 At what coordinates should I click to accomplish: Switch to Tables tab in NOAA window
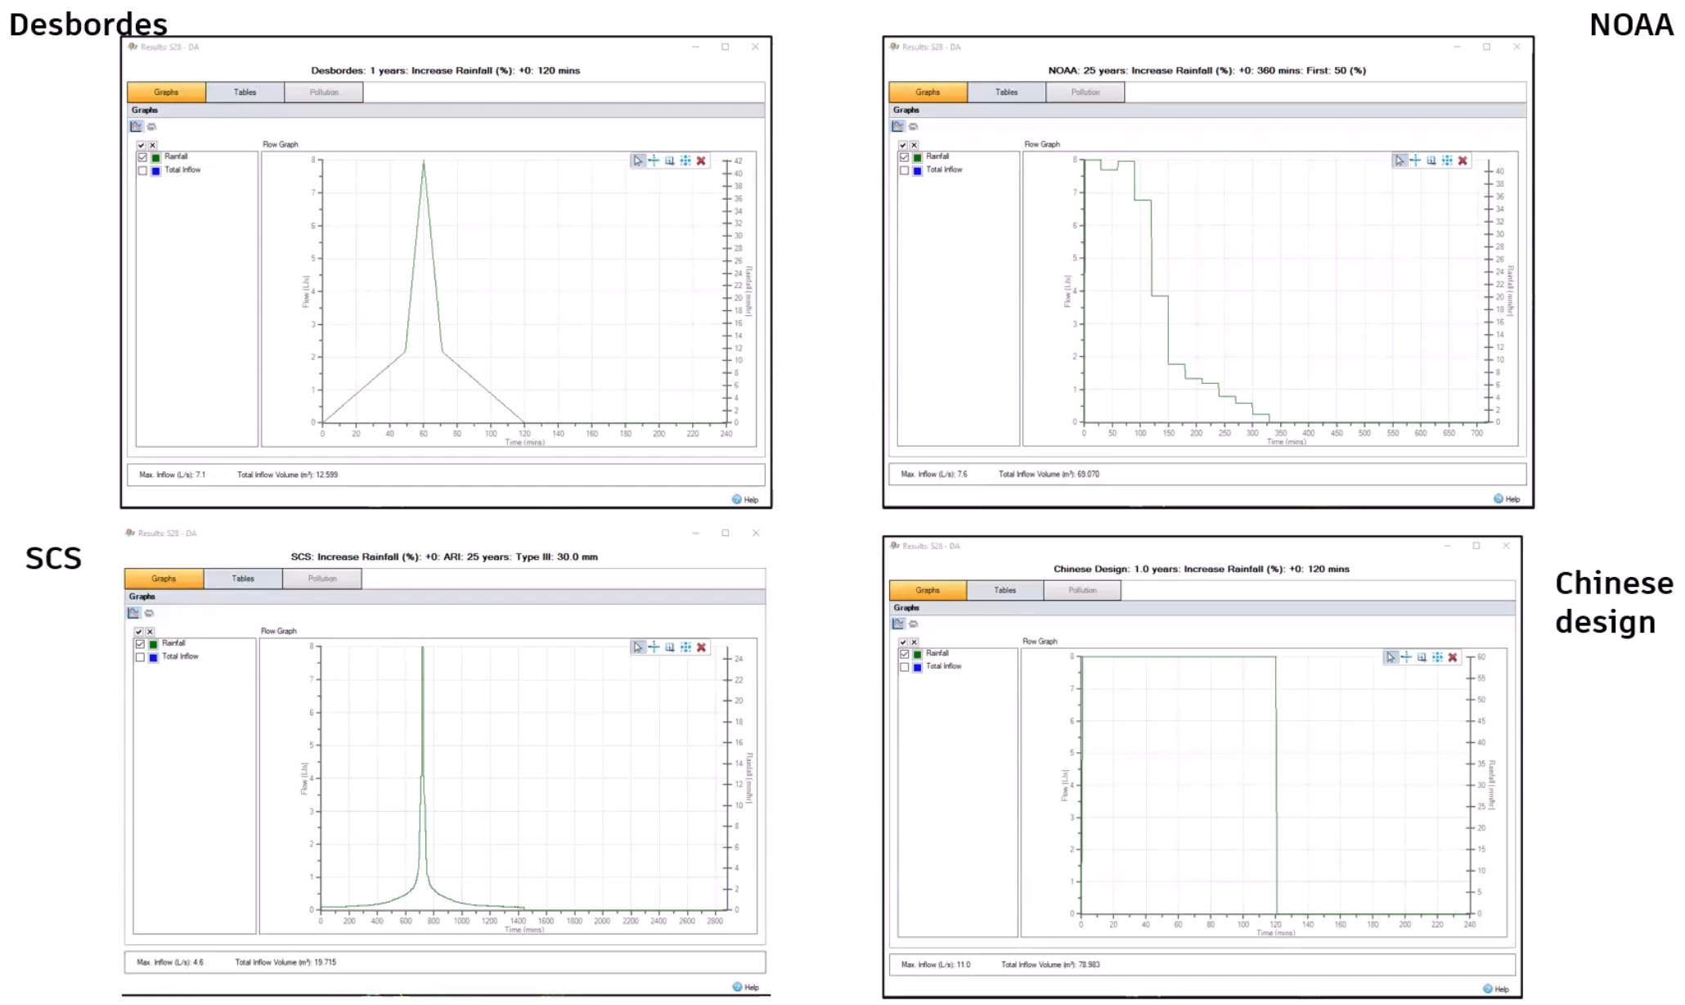coord(1006,92)
